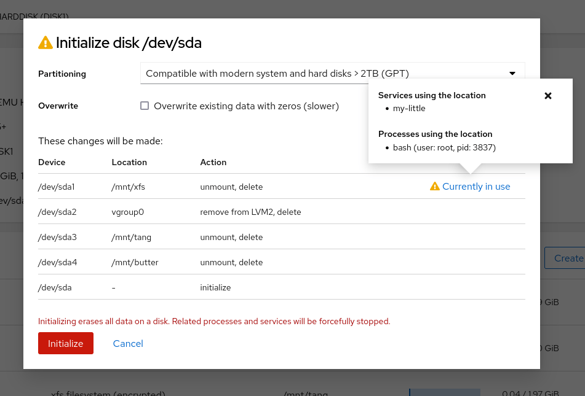Click the /mnt/tang location cell
The image size is (585, 396).
[x=131, y=237]
